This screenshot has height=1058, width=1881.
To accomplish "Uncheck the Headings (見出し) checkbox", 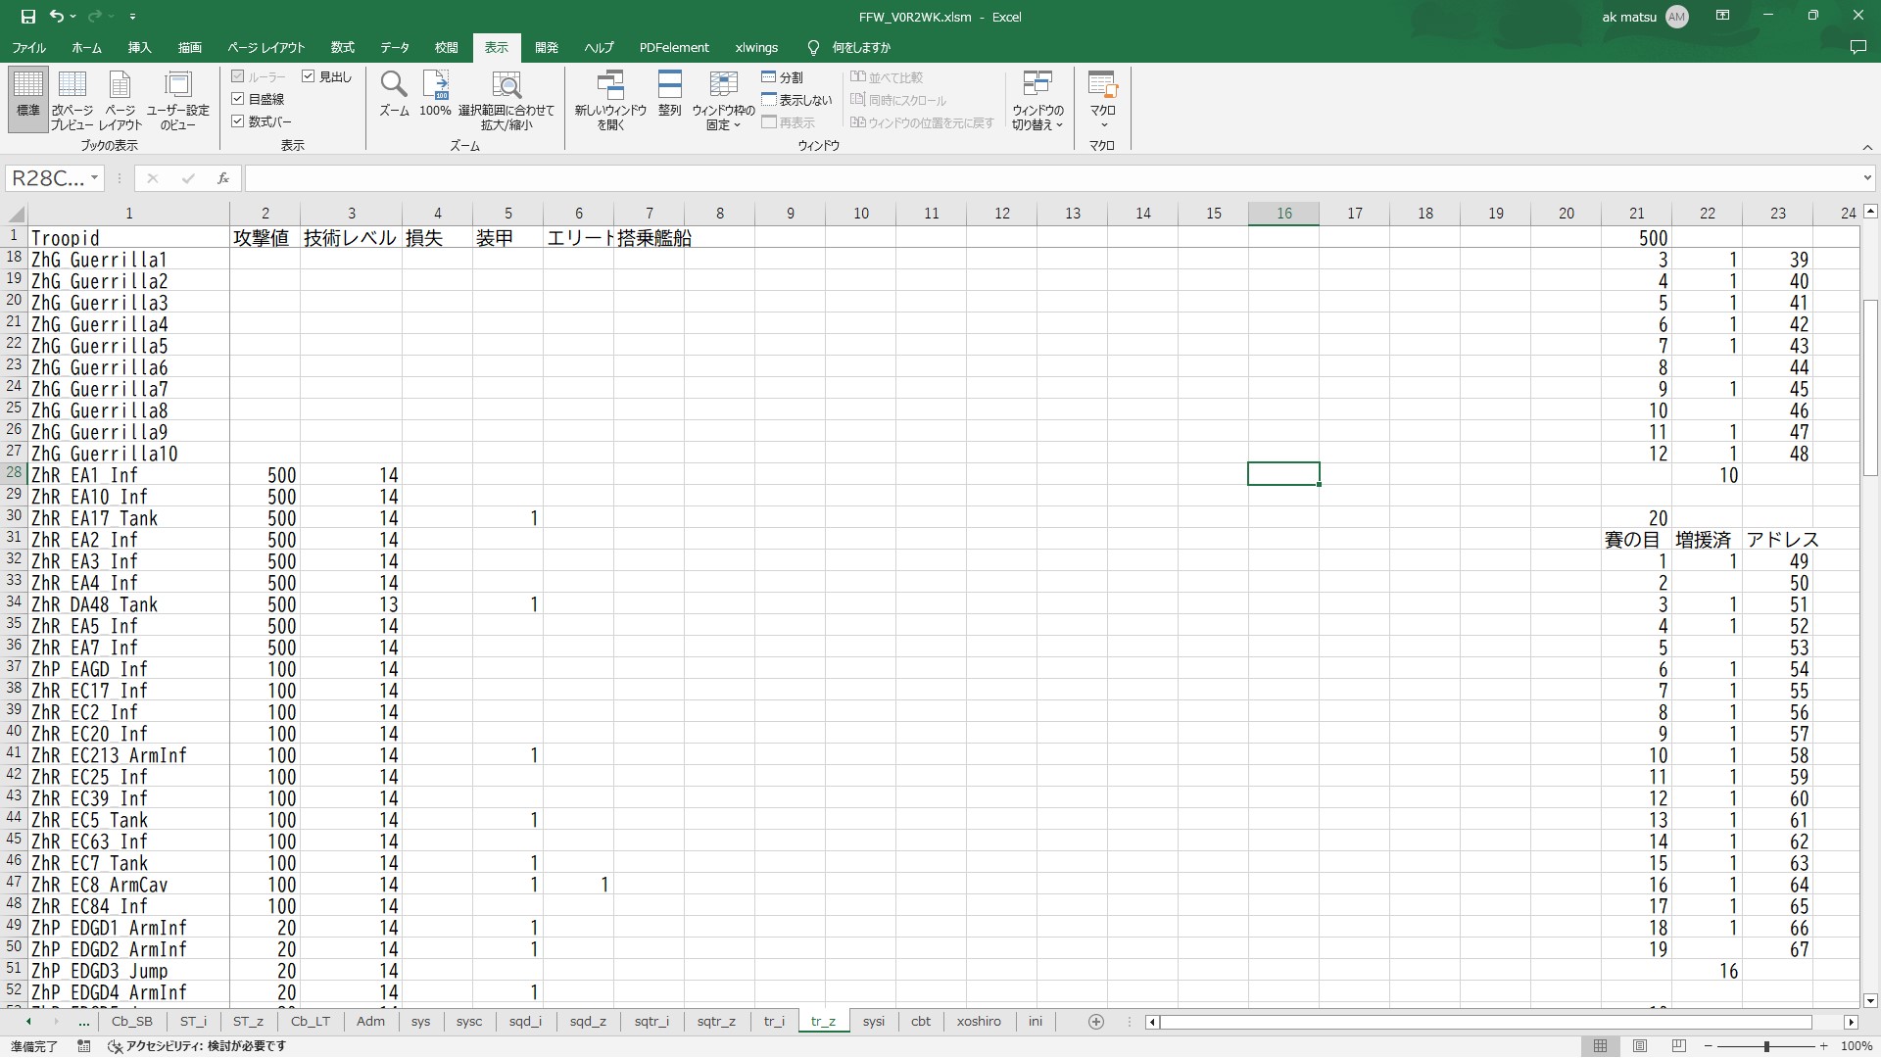I will (309, 76).
